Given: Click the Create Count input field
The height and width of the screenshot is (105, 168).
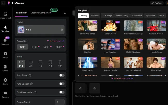Looking at the screenshot, I should pos(60,102).
